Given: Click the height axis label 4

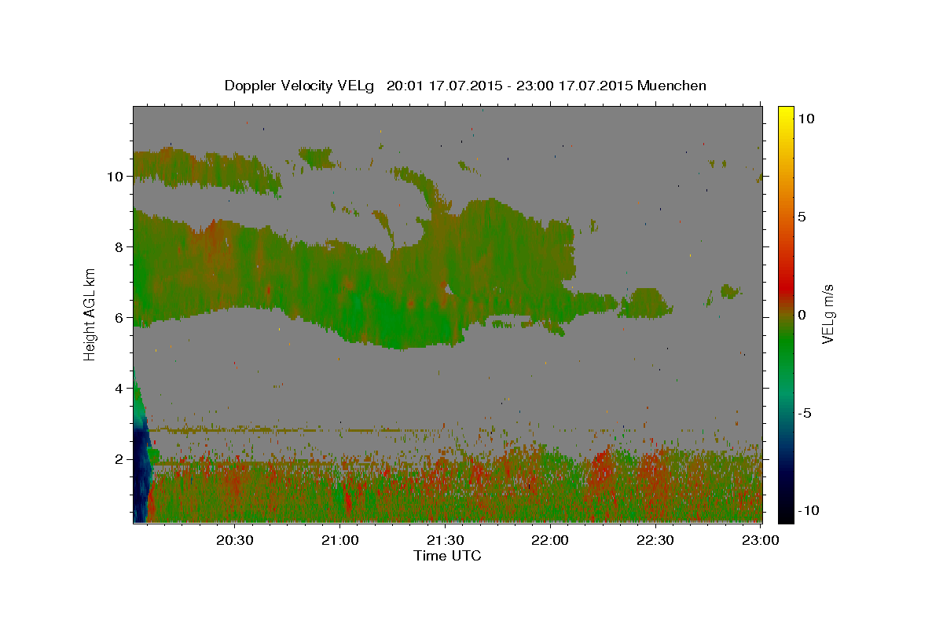Looking at the screenshot, I should [119, 389].
